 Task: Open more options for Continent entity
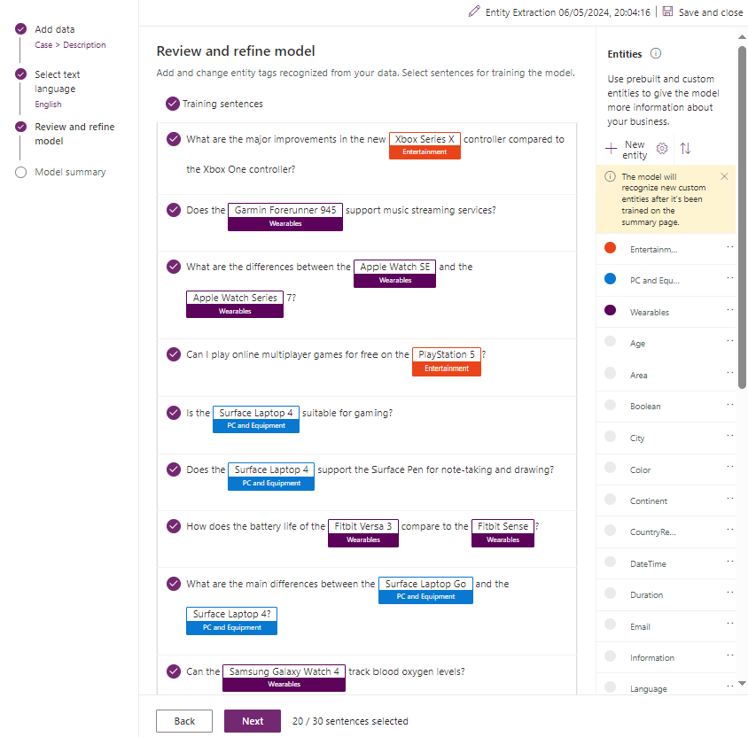tap(730, 499)
